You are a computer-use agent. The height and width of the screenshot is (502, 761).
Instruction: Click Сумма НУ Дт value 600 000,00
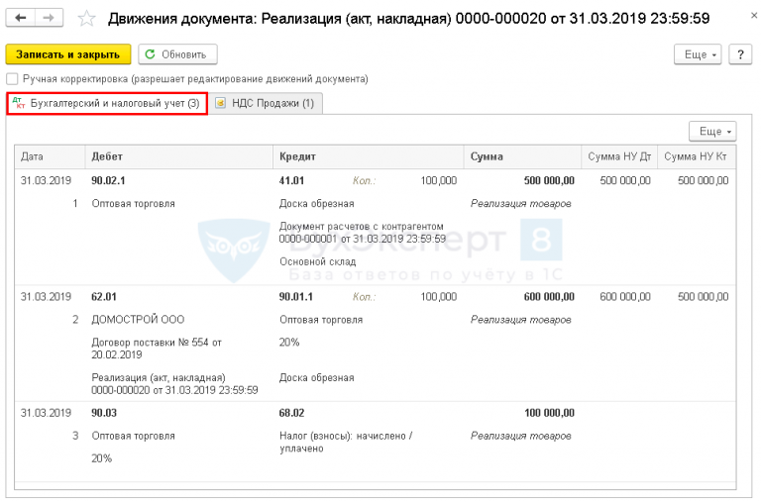click(625, 296)
